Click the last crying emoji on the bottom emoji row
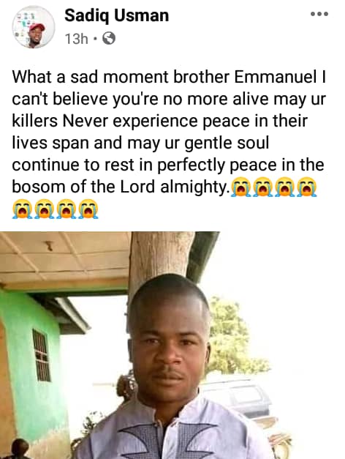Screen dimensions: 345x459 pos(89,209)
